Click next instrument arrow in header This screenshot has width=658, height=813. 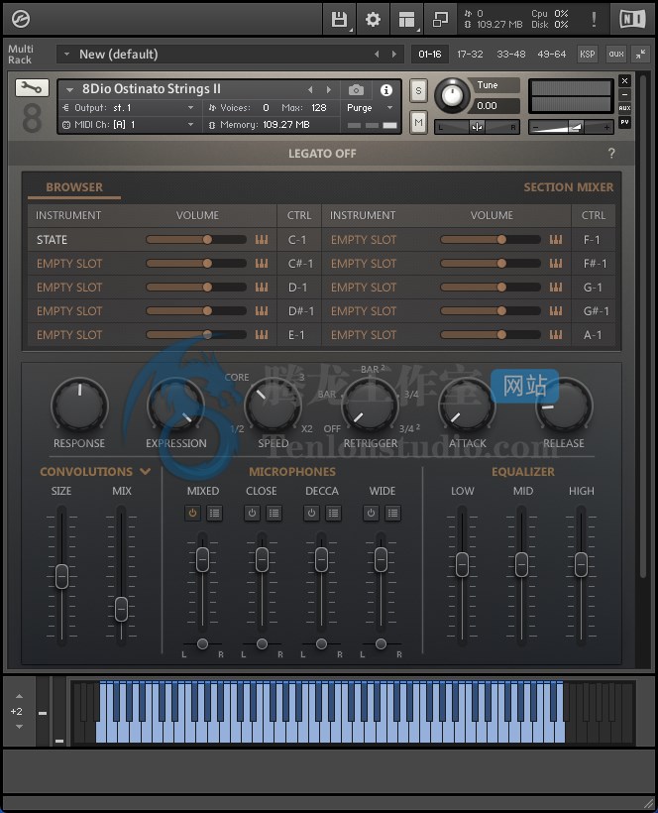pos(328,89)
